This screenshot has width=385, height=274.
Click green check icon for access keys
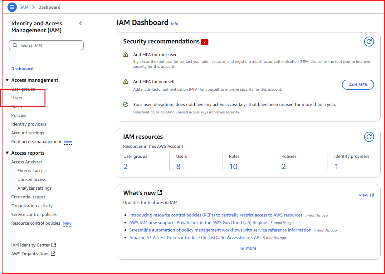coord(126,104)
